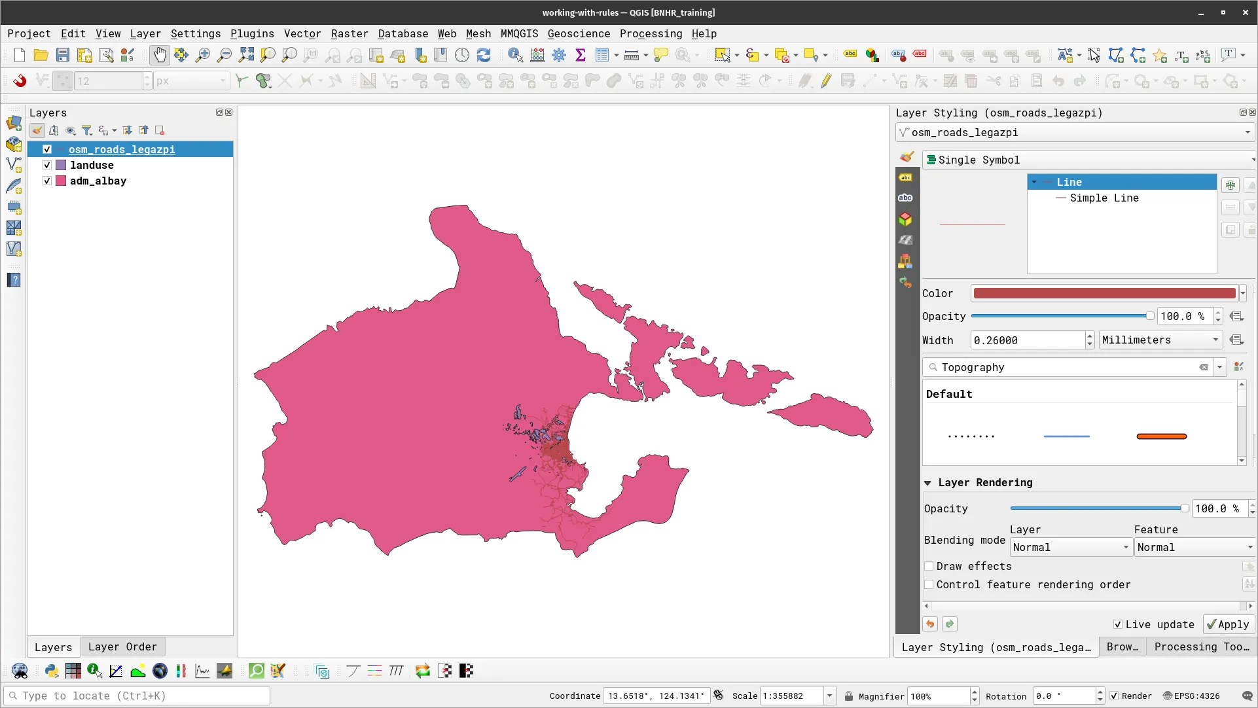Enable the Draw effects option
This screenshot has height=708, width=1258.
(929, 566)
